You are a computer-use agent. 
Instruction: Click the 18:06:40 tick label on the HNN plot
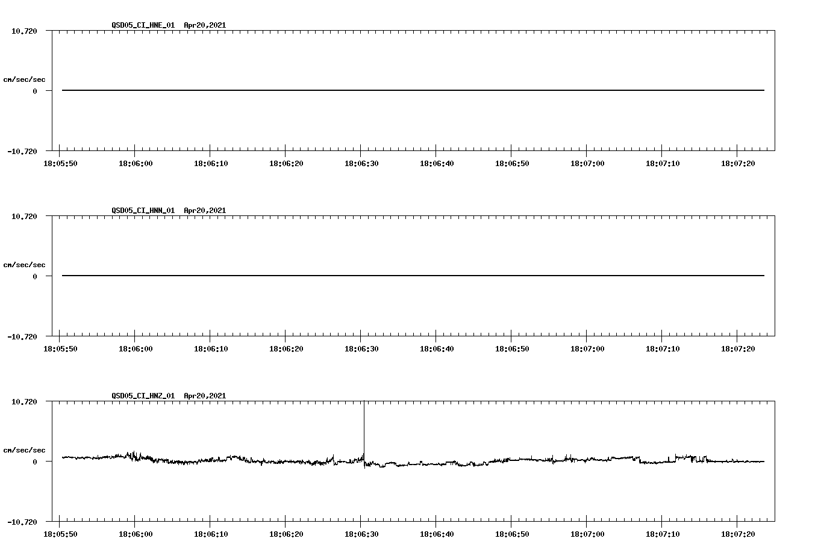[x=437, y=348]
